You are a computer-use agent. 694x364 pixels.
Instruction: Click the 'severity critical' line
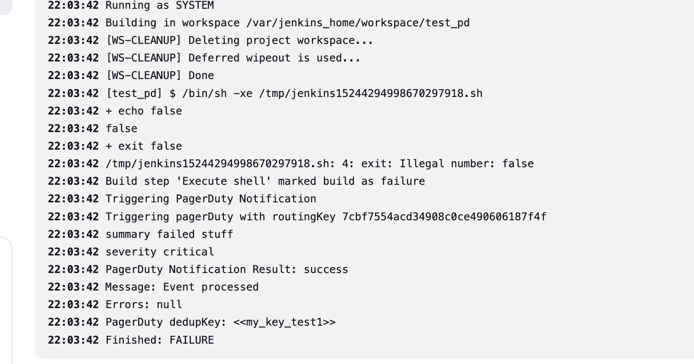pos(160,252)
